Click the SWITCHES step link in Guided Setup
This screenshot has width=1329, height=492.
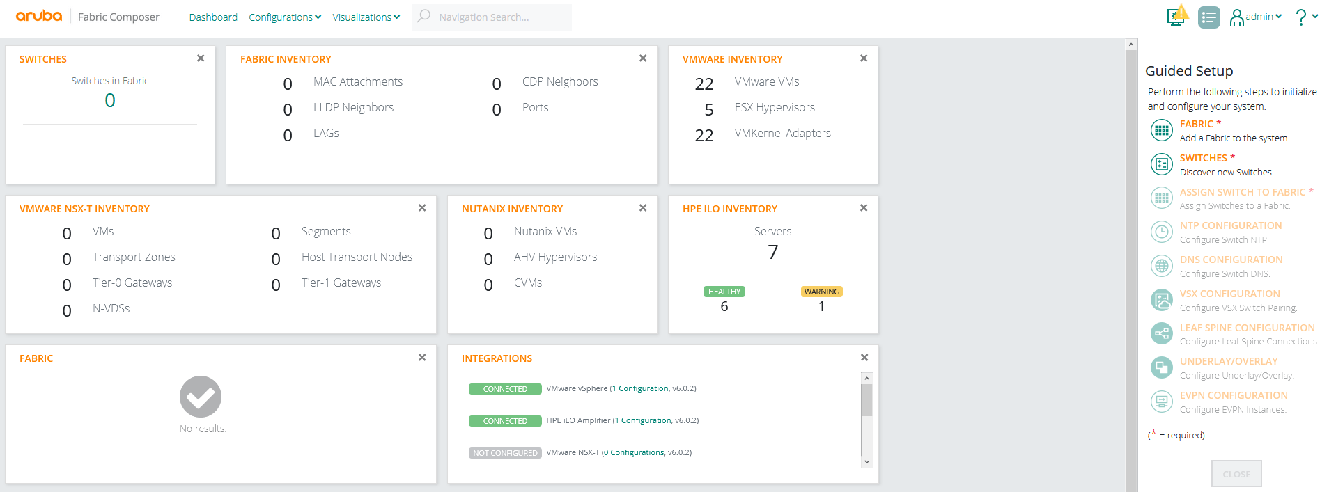[x=1204, y=158]
